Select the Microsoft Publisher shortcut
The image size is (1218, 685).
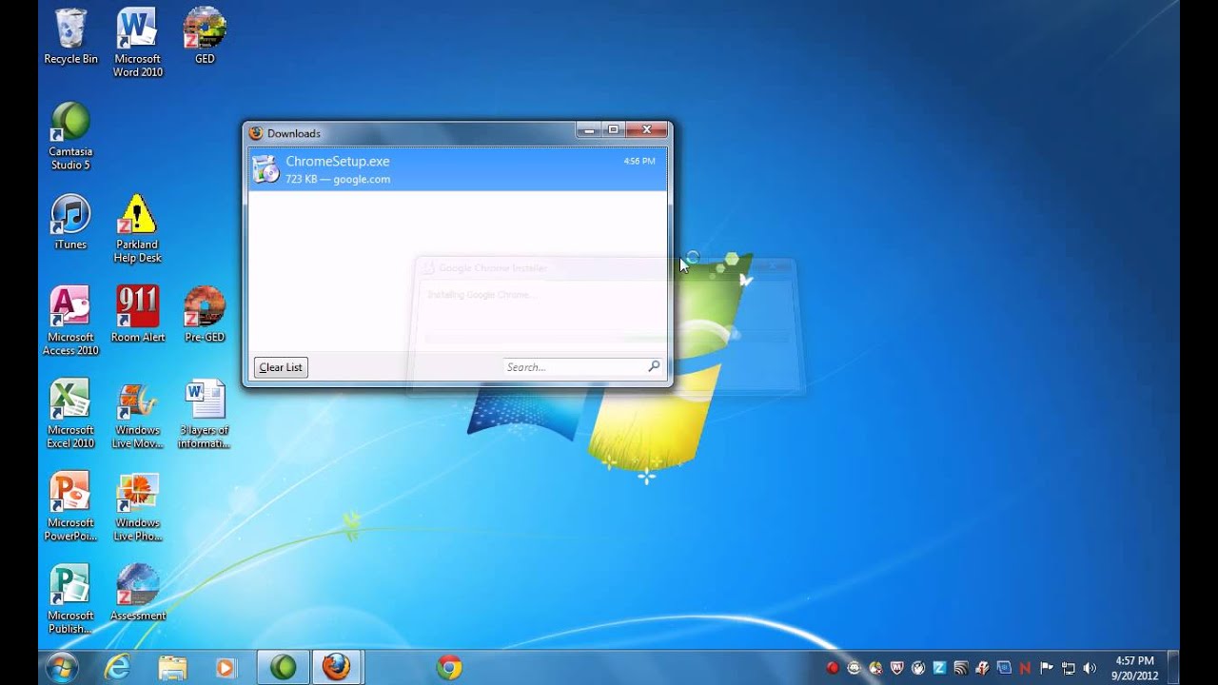[70, 599]
